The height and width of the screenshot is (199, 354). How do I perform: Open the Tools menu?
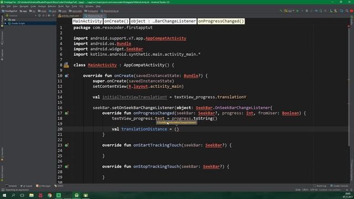point(74,6)
